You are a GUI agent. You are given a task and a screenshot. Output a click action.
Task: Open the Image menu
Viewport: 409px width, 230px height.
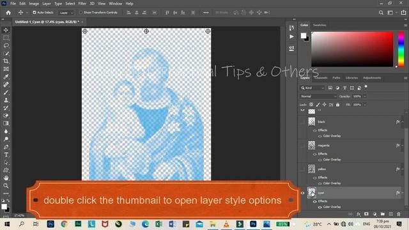[x=34, y=4]
